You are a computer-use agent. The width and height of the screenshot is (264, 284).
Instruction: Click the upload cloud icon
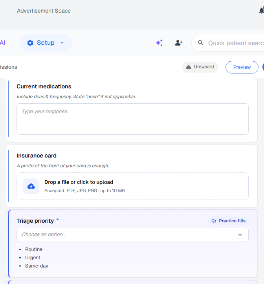(31, 186)
